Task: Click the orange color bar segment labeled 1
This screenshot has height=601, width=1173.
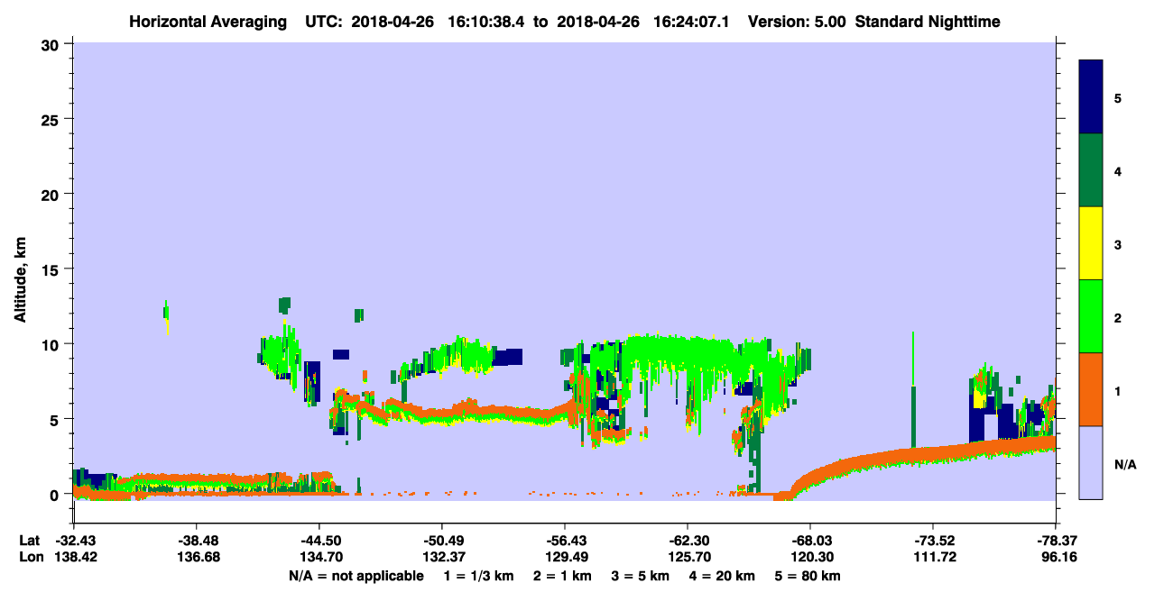Action: (x=1091, y=389)
